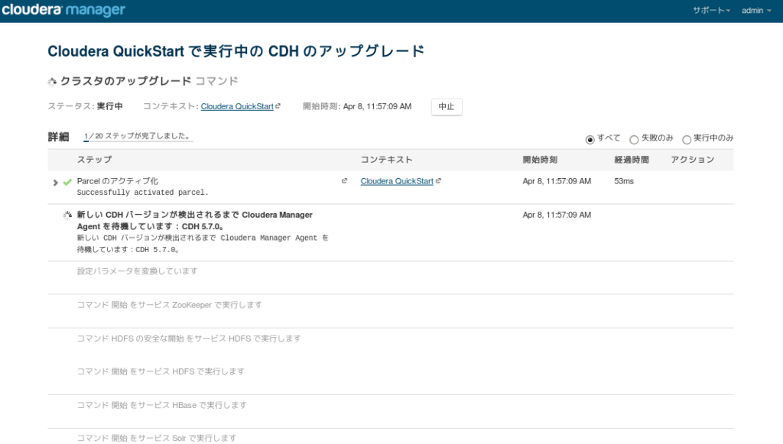
Task: Click the Cloudera Manager logo
Action: tap(63, 10)
